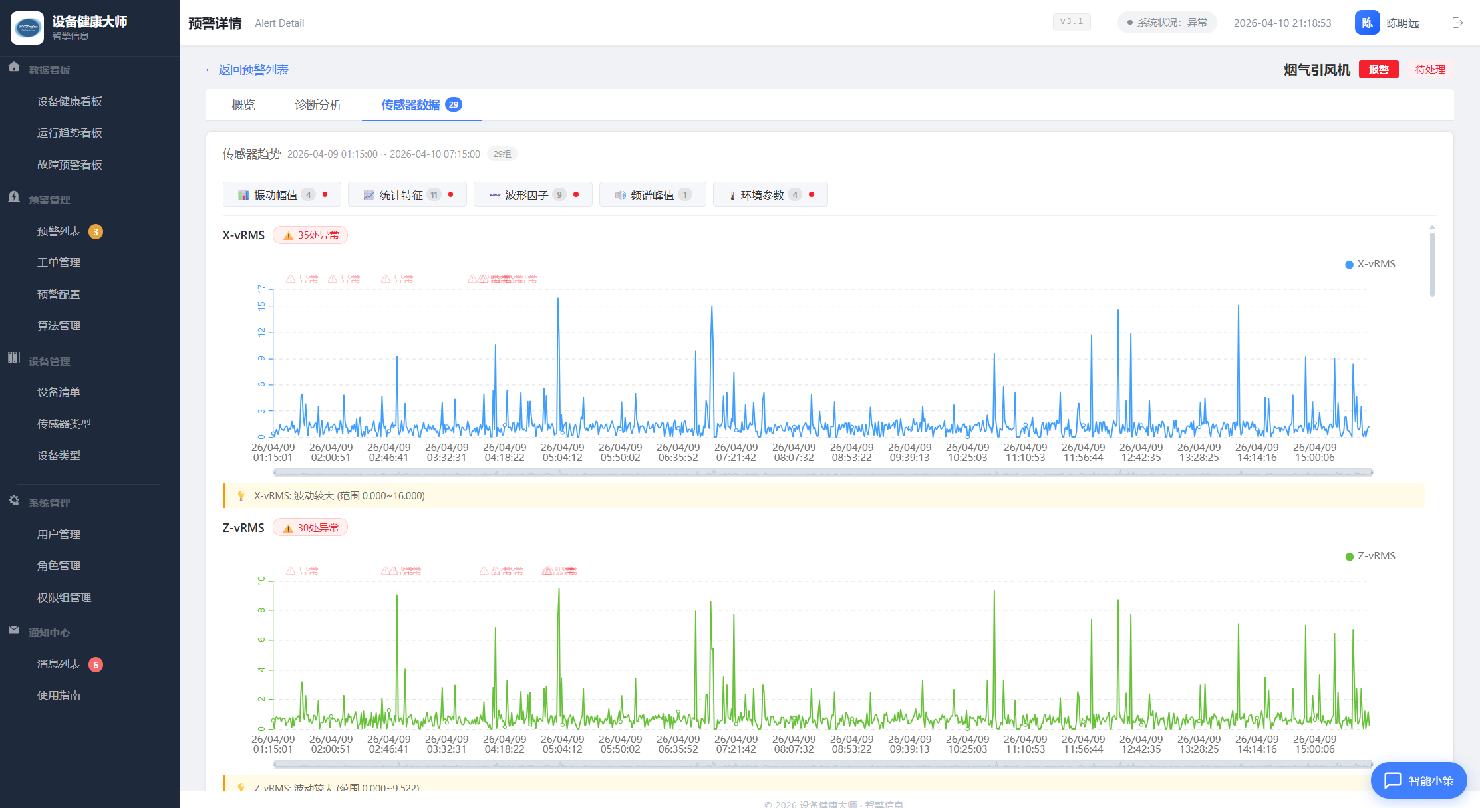
Task: Expand the 统计特征 sensor group
Action: tap(407, 195)
